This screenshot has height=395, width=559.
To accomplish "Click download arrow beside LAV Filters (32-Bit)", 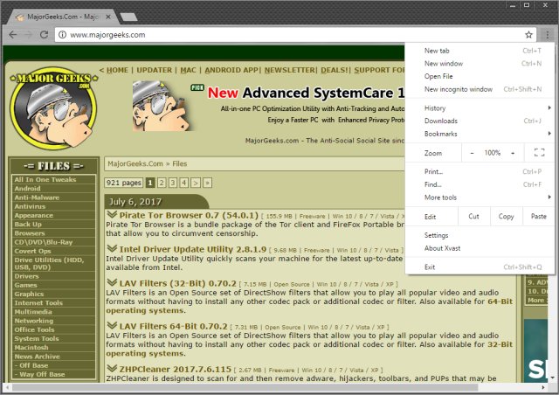I will 112,282.
